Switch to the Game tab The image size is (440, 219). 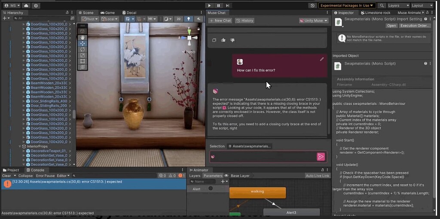(x=108, y=12)
